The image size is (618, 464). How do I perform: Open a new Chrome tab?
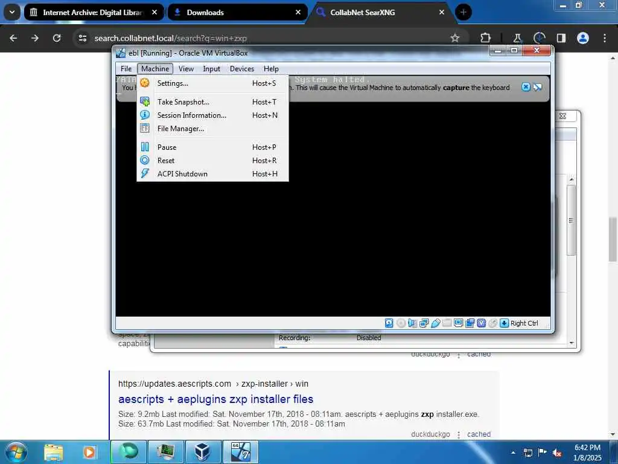point(463,12)
